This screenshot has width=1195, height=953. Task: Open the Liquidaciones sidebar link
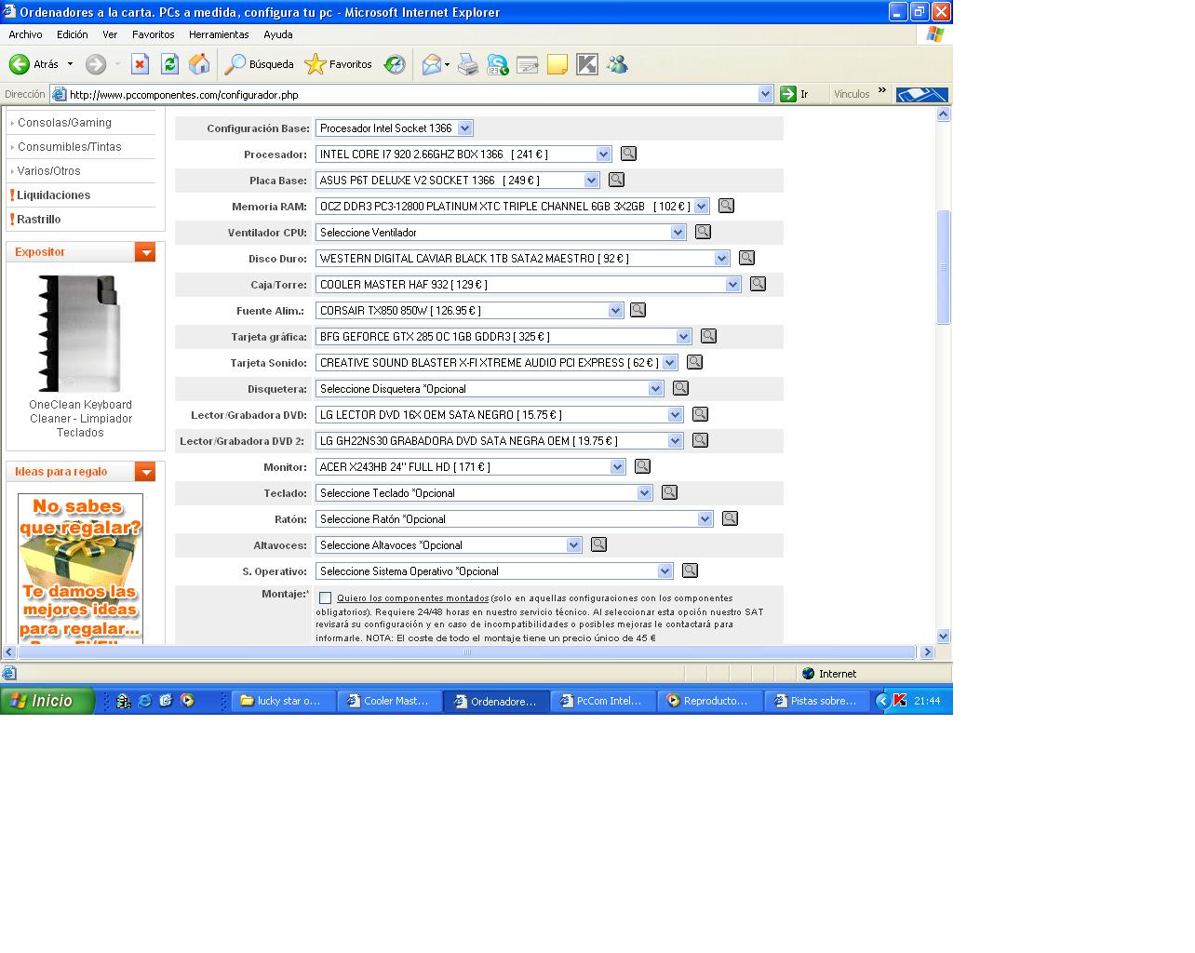53,195
